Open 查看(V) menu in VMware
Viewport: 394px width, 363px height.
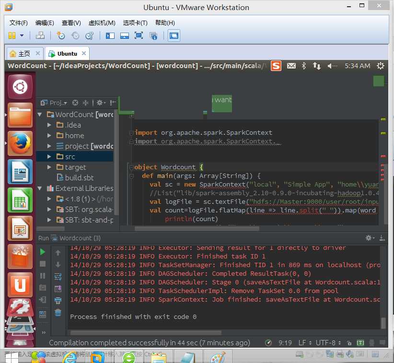pyautogui.click(x=71, y=23)
